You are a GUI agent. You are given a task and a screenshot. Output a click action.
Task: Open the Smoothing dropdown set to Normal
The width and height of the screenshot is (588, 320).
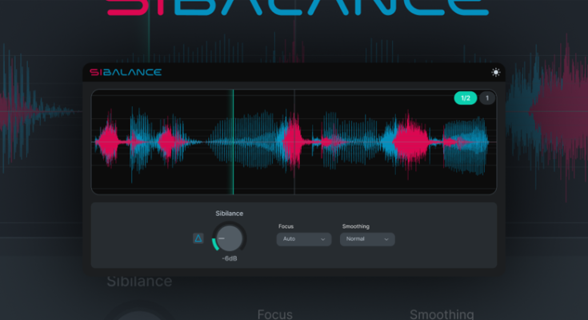click(367, 239)
